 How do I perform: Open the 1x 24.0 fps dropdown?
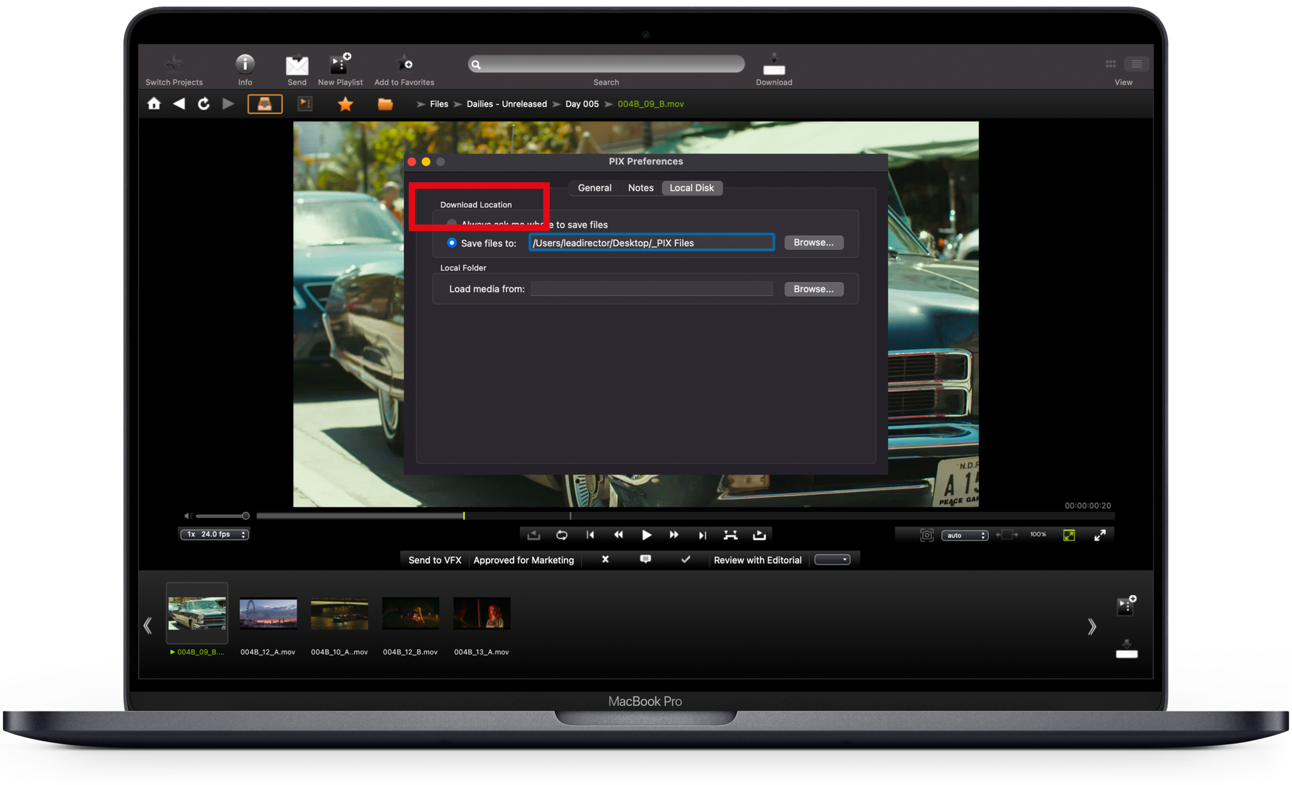click(x=215, y=534)
